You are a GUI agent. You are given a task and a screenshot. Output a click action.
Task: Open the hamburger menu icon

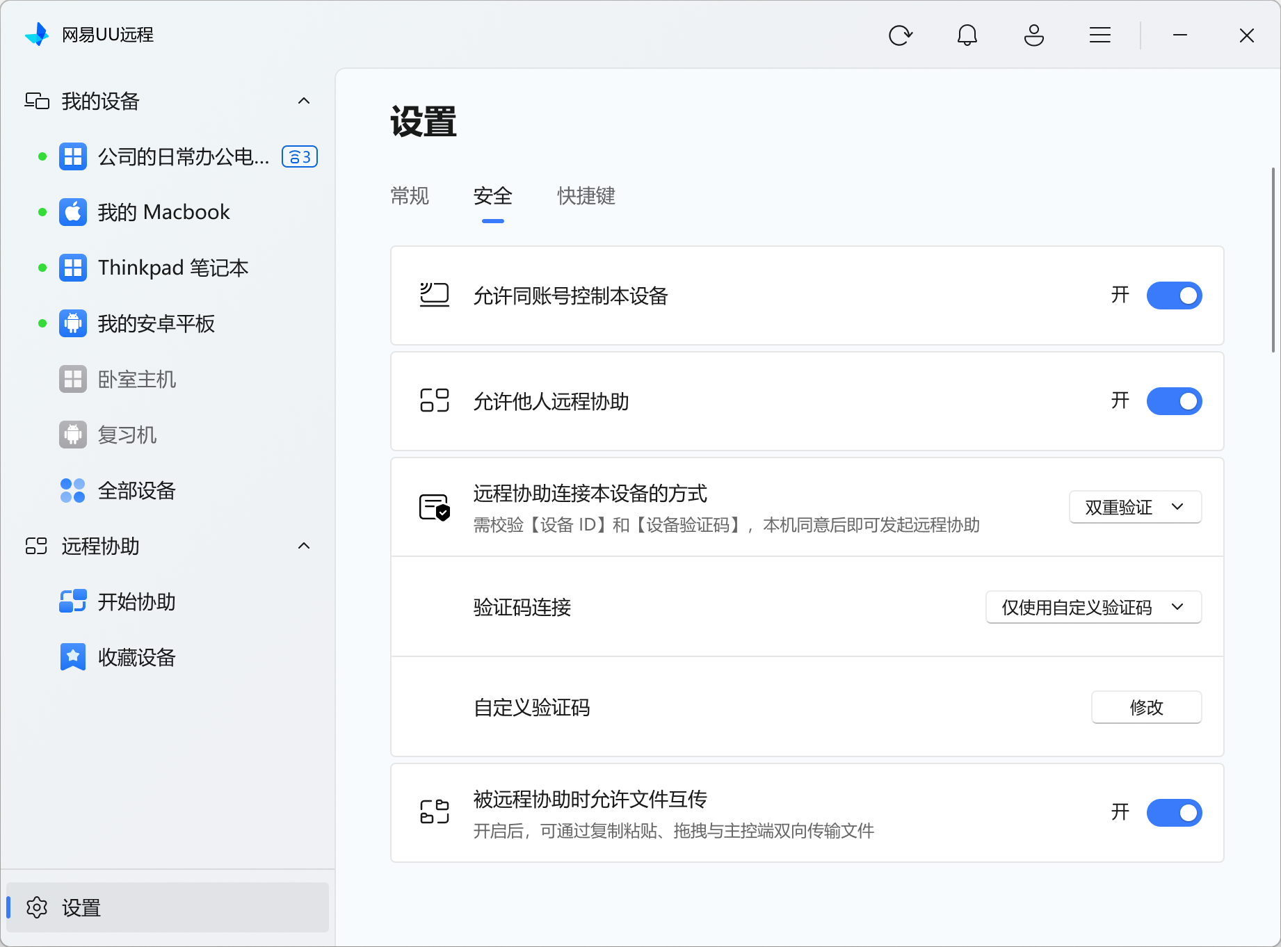(x=1099, y=35)
